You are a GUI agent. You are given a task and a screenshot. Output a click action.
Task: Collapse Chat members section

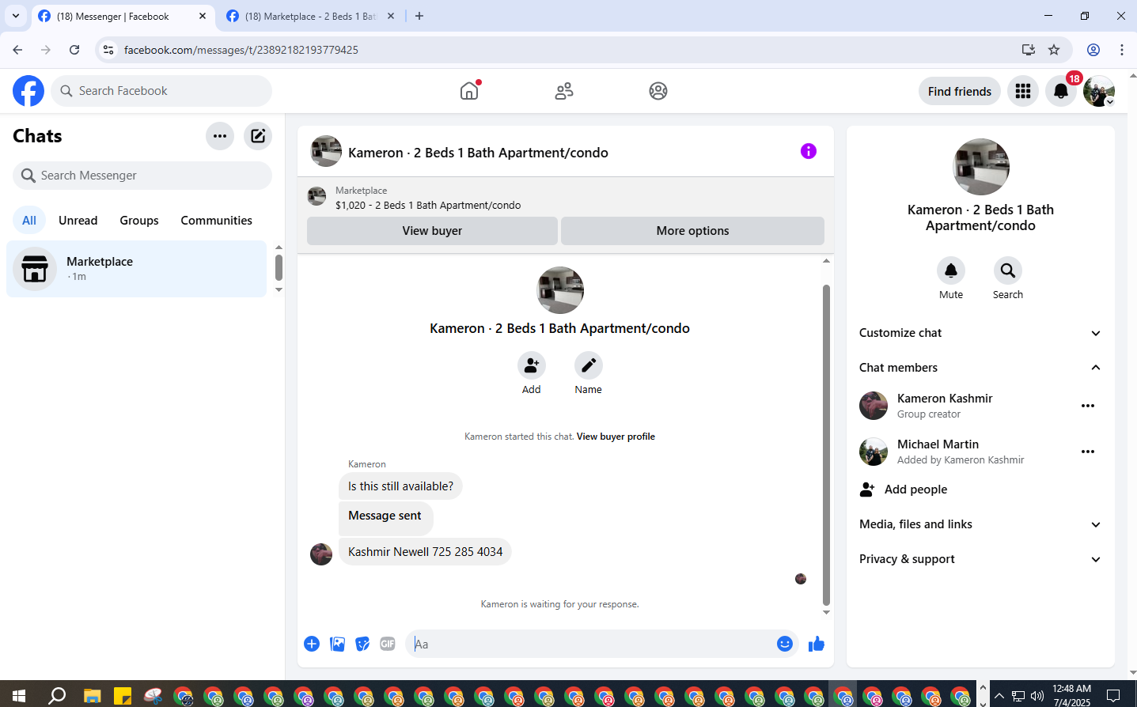pyautogui.click(x=980, y=368)
